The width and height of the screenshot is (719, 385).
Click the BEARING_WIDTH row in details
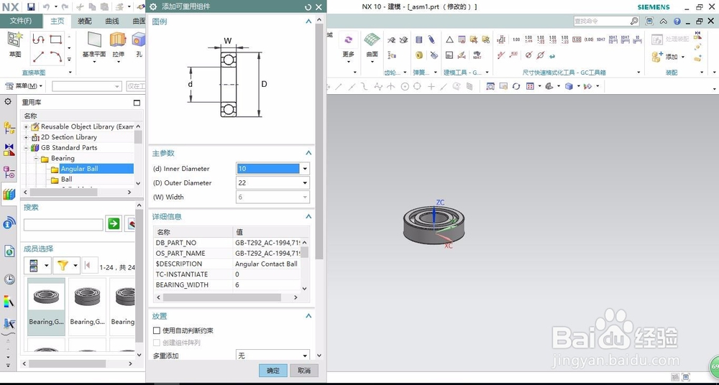pyautogui.click(x=227, y=285)
